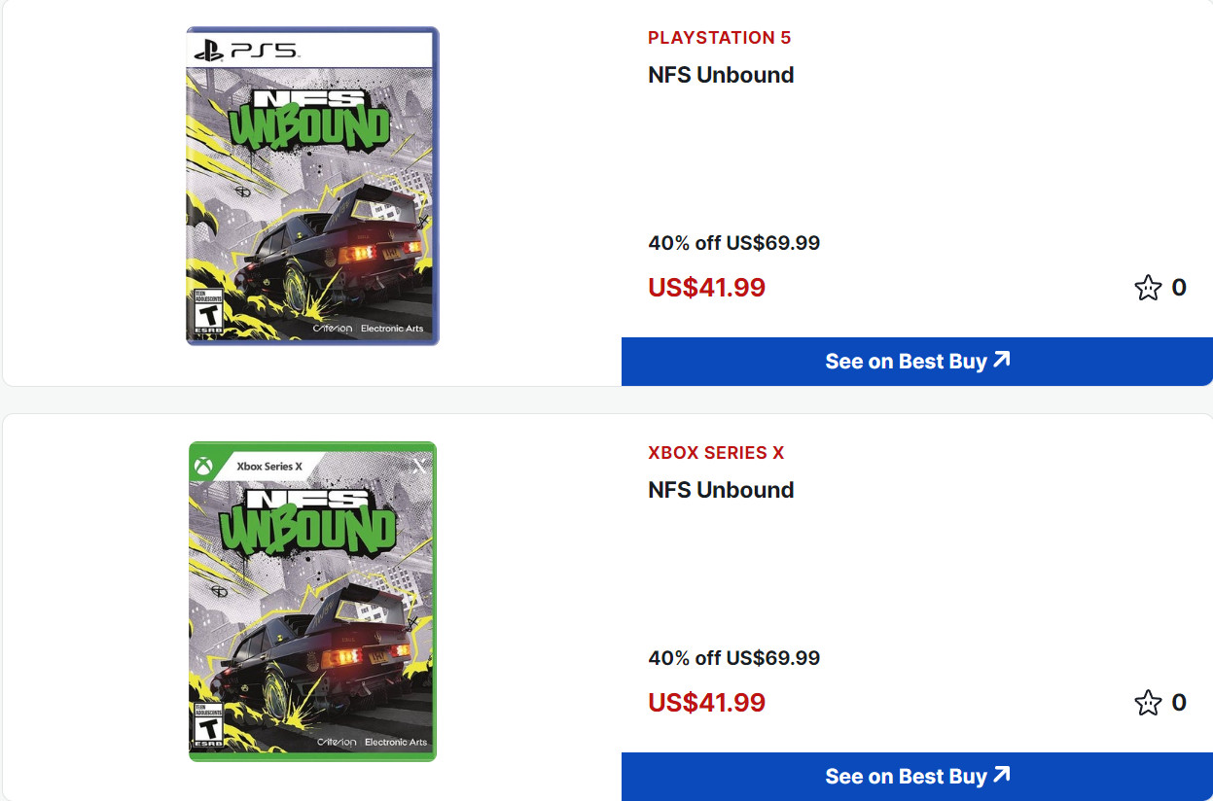Click the NFS Unbound title under PlayStation 5
1213x801 pixels.
click(721, 75)
